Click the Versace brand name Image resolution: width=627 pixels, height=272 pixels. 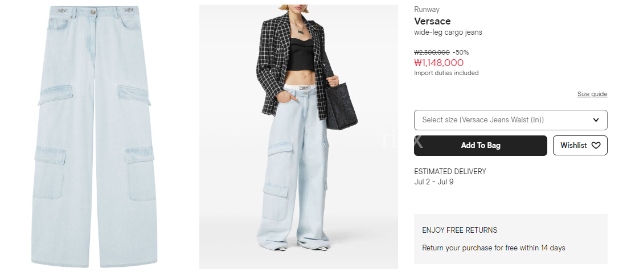(432, 21)
